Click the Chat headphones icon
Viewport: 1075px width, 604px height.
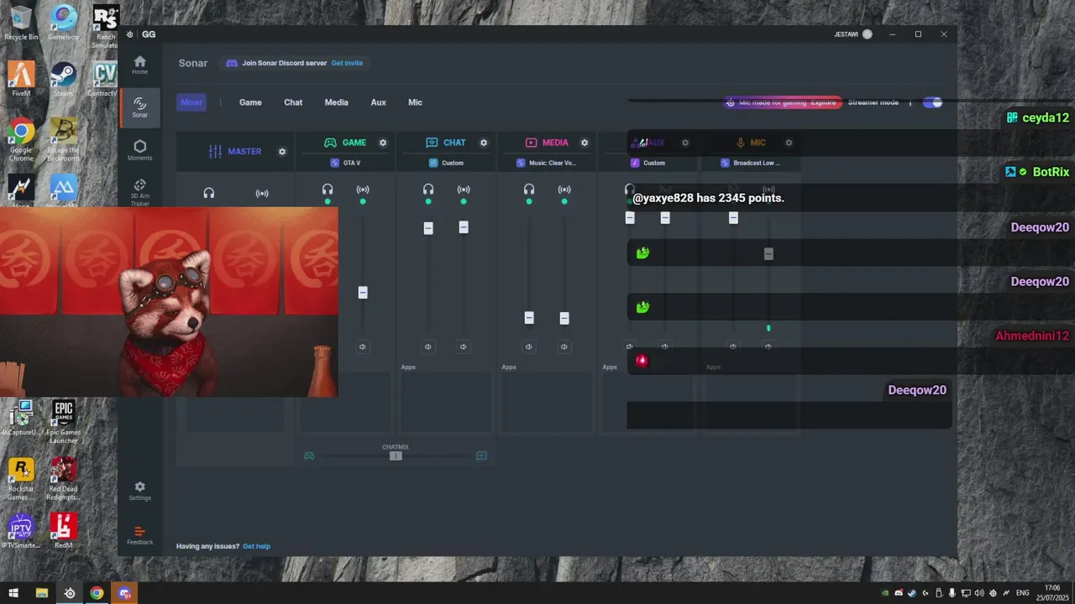tap(428, 190)
